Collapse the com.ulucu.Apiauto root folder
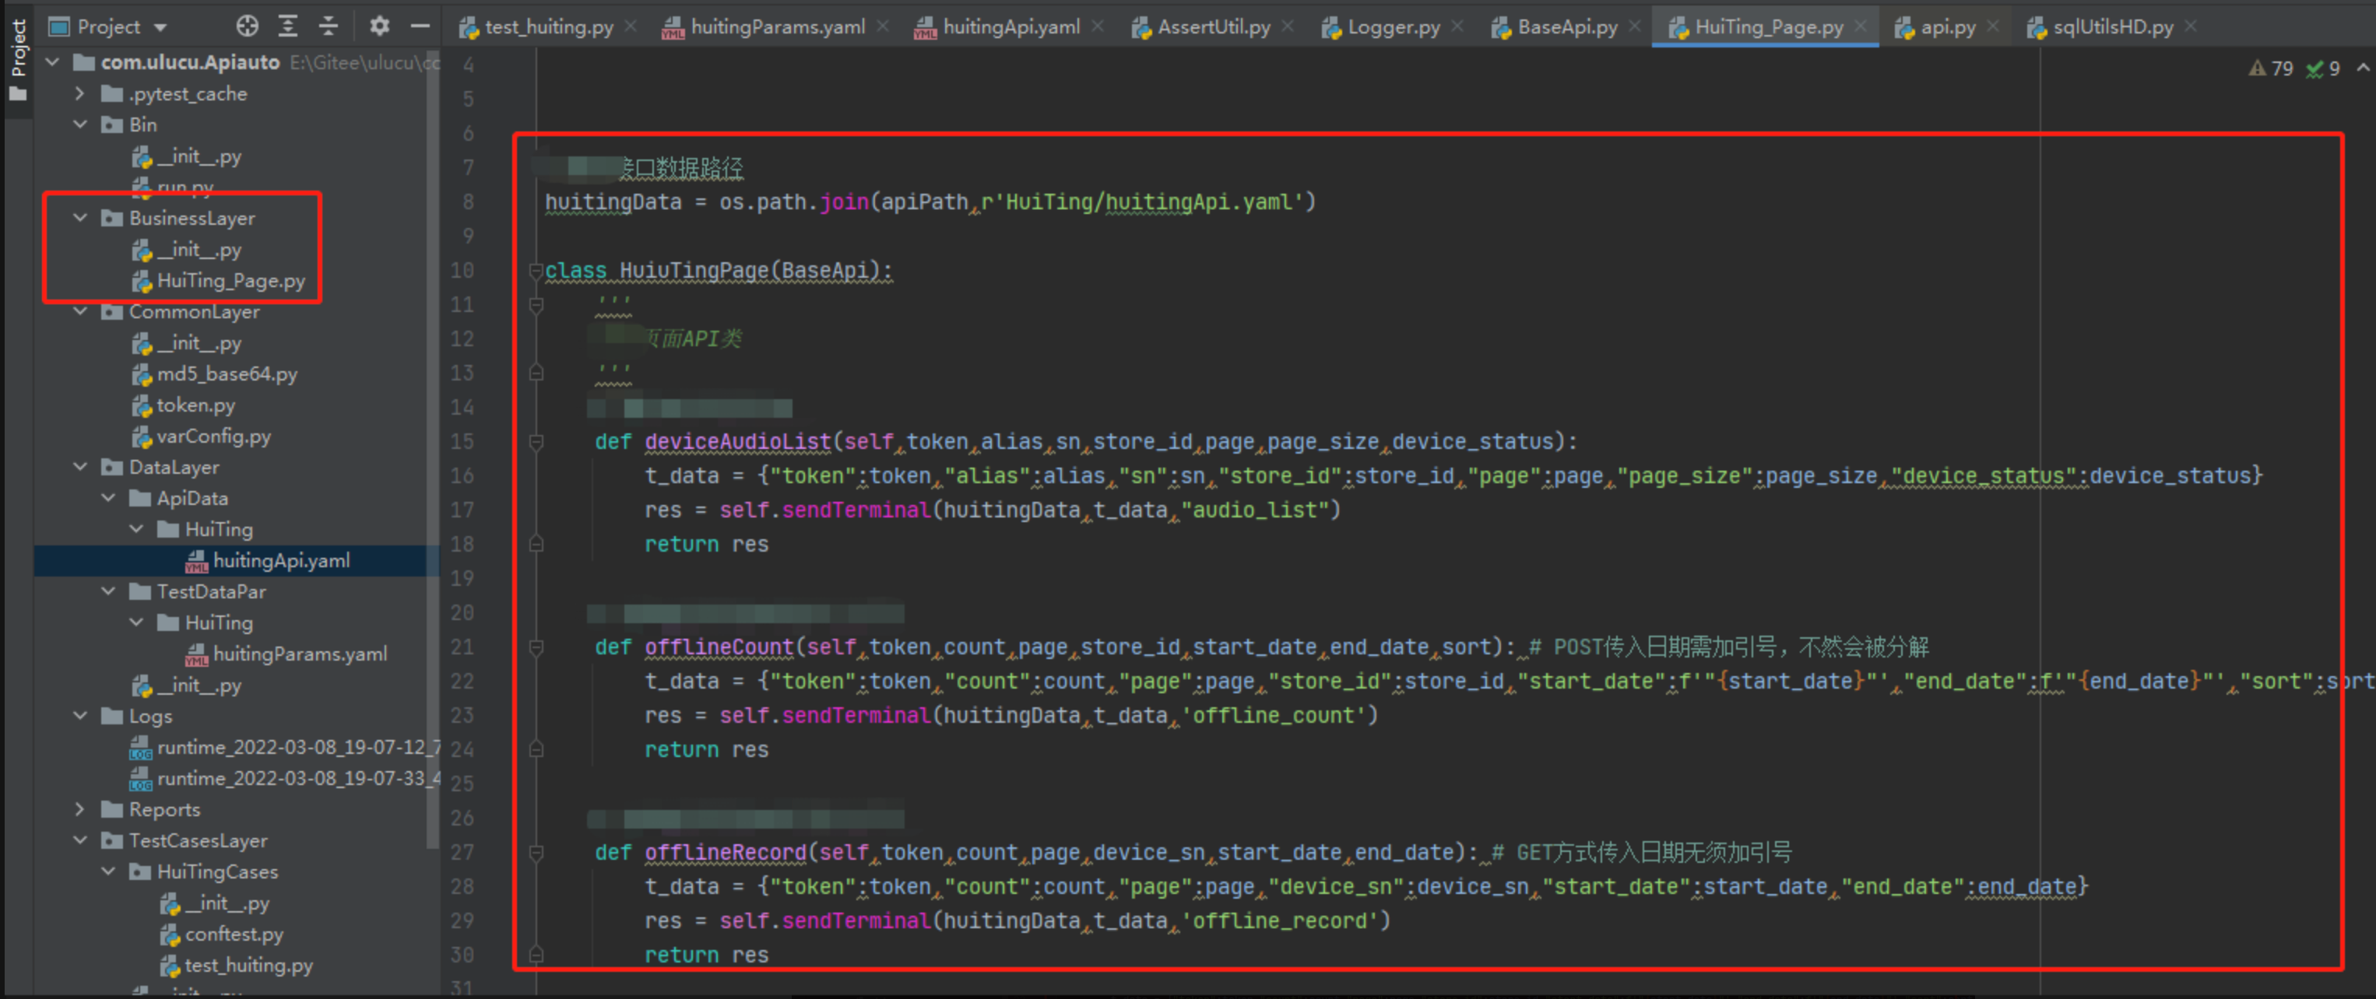 (53, 61)
